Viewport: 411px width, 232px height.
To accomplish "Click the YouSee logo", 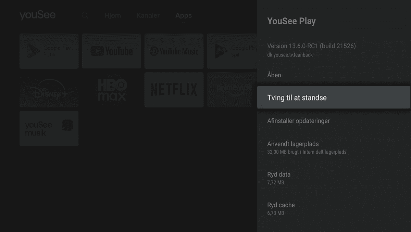I will click(x=37, y=15).
